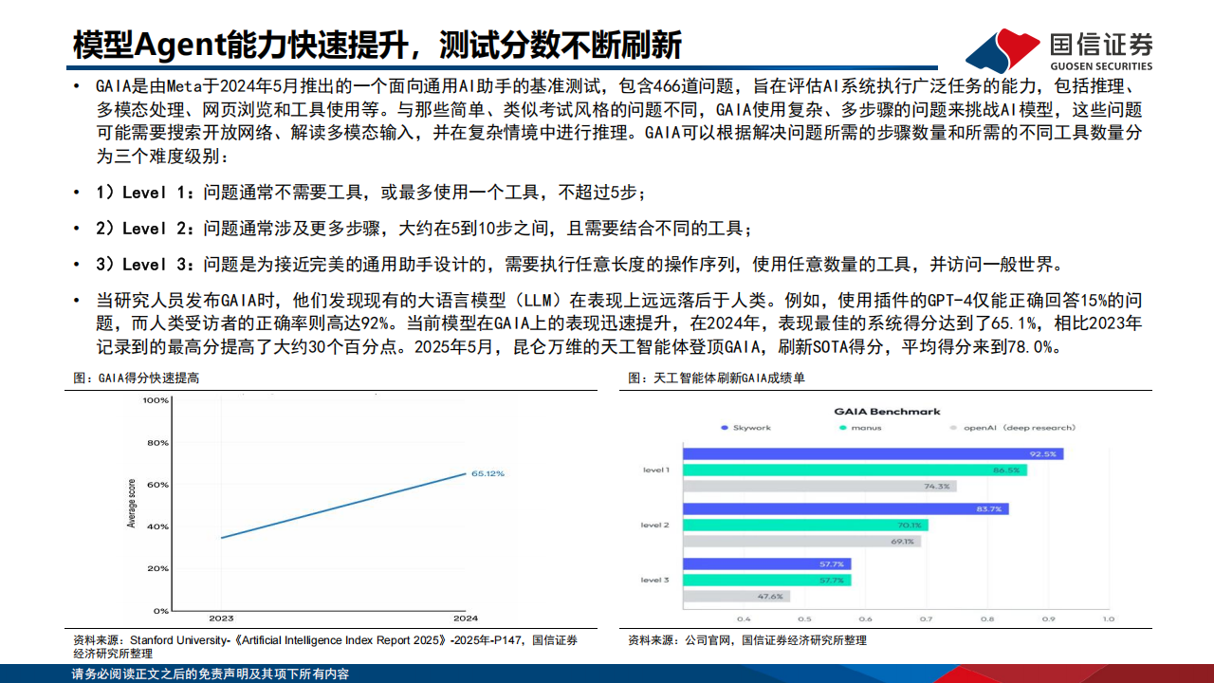
Task: Click the 'manus' legend label
Action: coord(866,428)
